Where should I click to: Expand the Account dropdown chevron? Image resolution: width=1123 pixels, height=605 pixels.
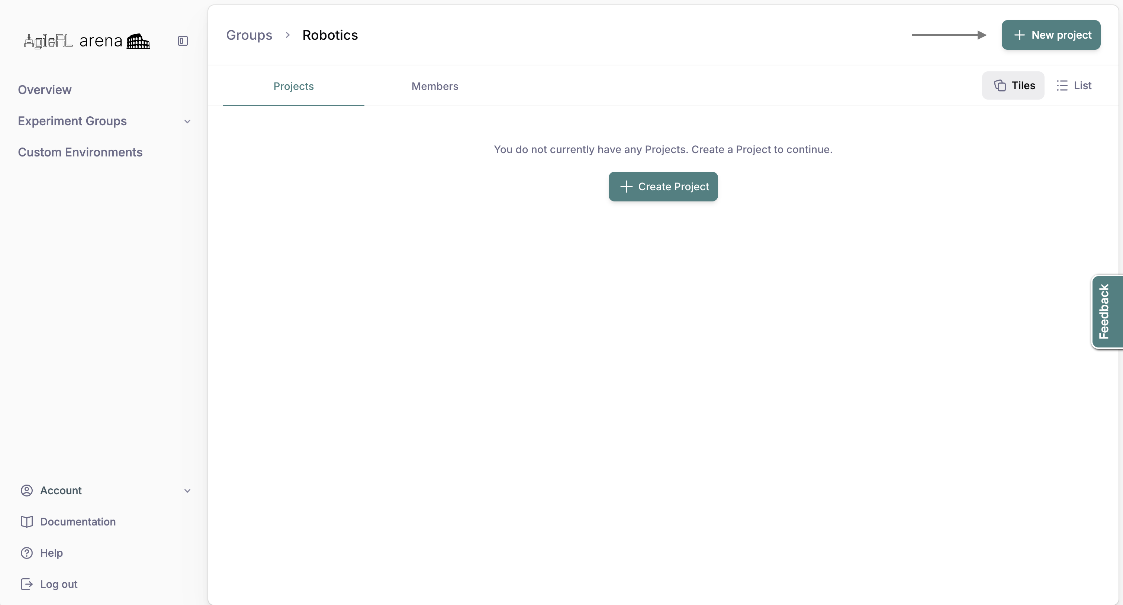pyautogui.click(x=187, y=491)
